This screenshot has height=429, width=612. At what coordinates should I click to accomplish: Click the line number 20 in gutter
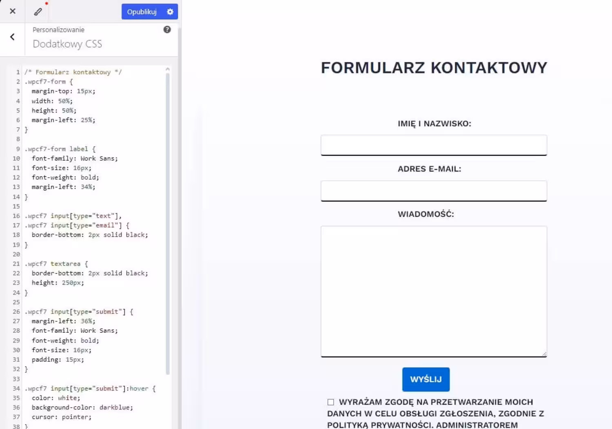16,254
